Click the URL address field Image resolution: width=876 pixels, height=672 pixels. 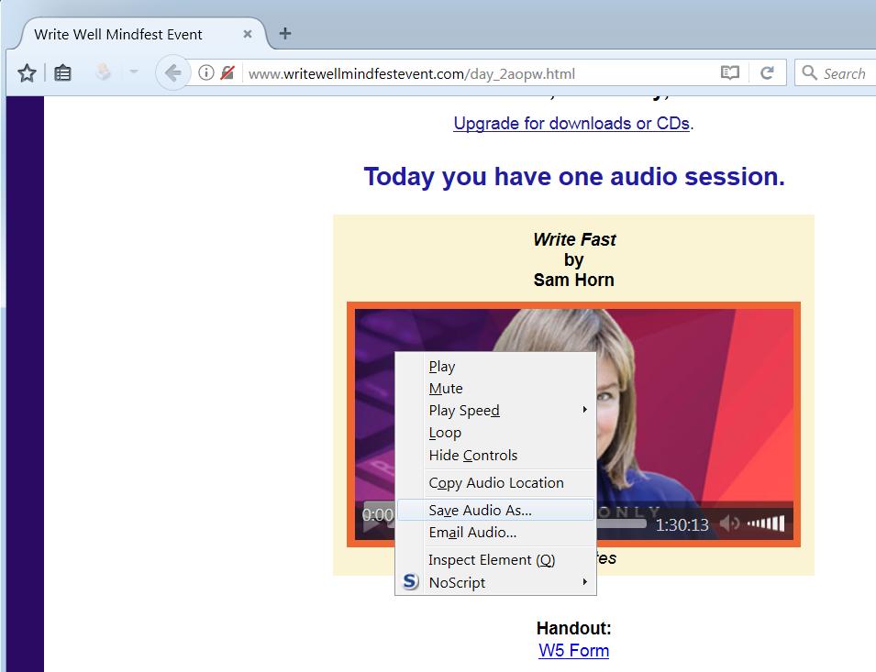coord(481,73)
